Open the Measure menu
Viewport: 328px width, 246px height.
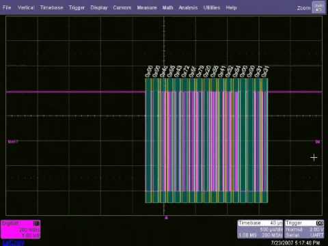(147, 8)
